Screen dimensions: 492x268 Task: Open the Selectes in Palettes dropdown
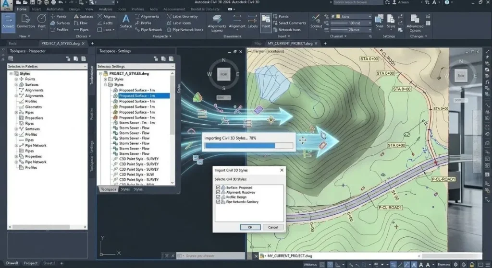[x=47, y=66]
